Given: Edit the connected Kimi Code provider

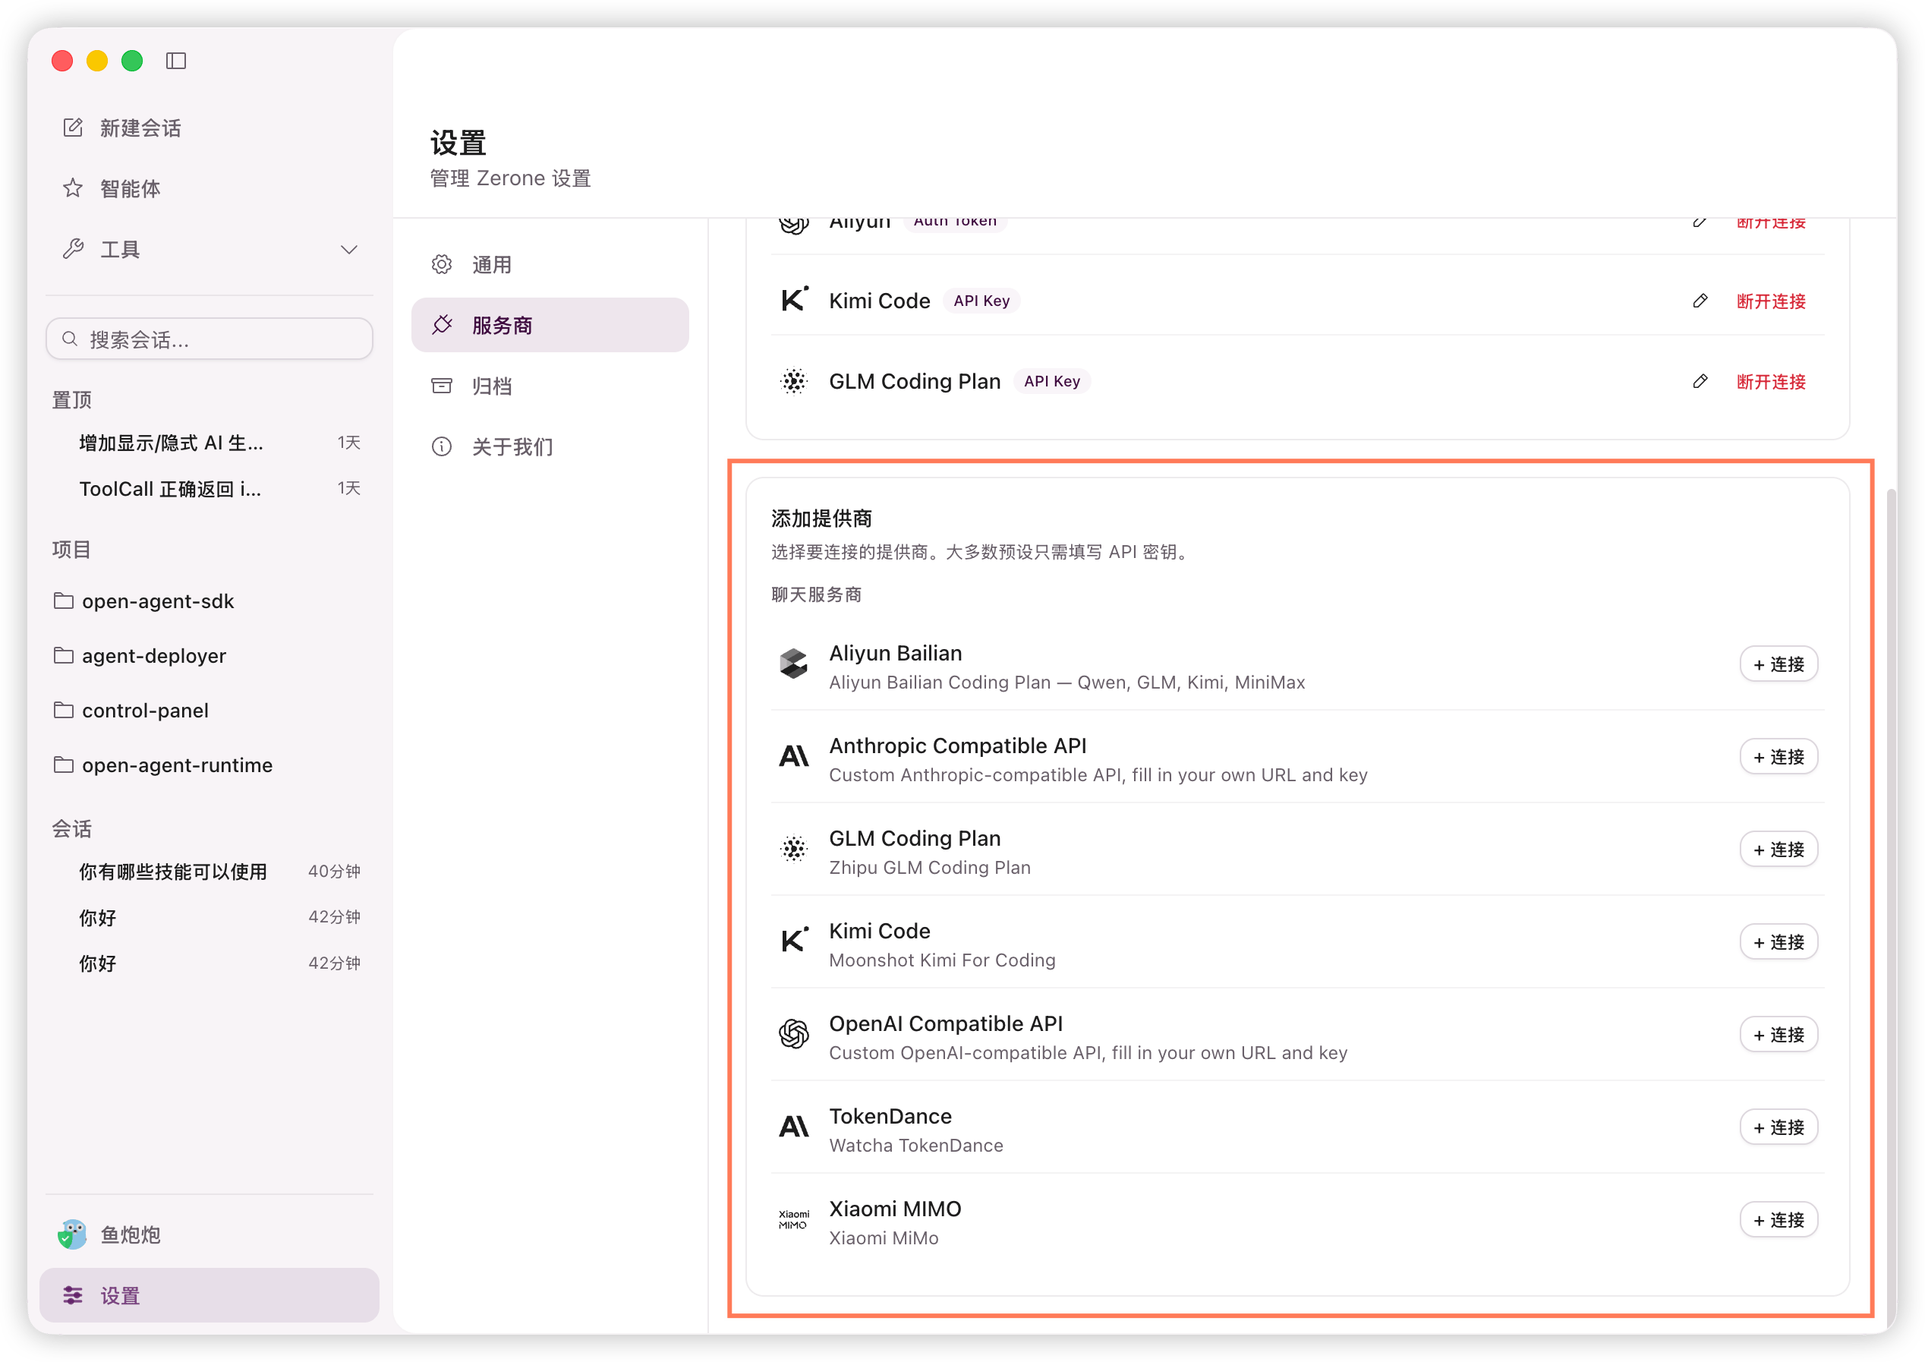Looking at the screenshot, I should 1700,300.
